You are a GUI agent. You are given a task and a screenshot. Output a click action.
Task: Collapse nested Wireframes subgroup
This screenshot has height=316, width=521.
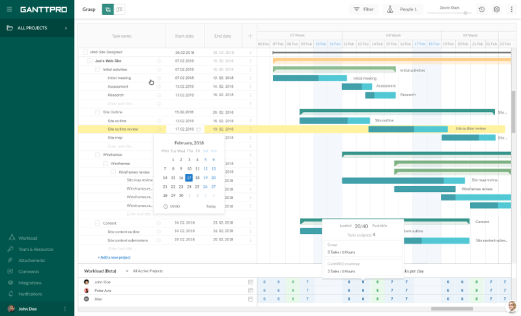[x=106, y=163]
